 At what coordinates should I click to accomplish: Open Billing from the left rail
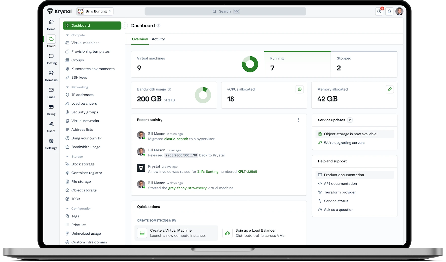coord(51,110)
